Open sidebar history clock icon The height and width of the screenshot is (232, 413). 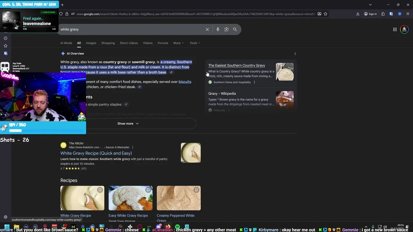[x=5, y=38]
